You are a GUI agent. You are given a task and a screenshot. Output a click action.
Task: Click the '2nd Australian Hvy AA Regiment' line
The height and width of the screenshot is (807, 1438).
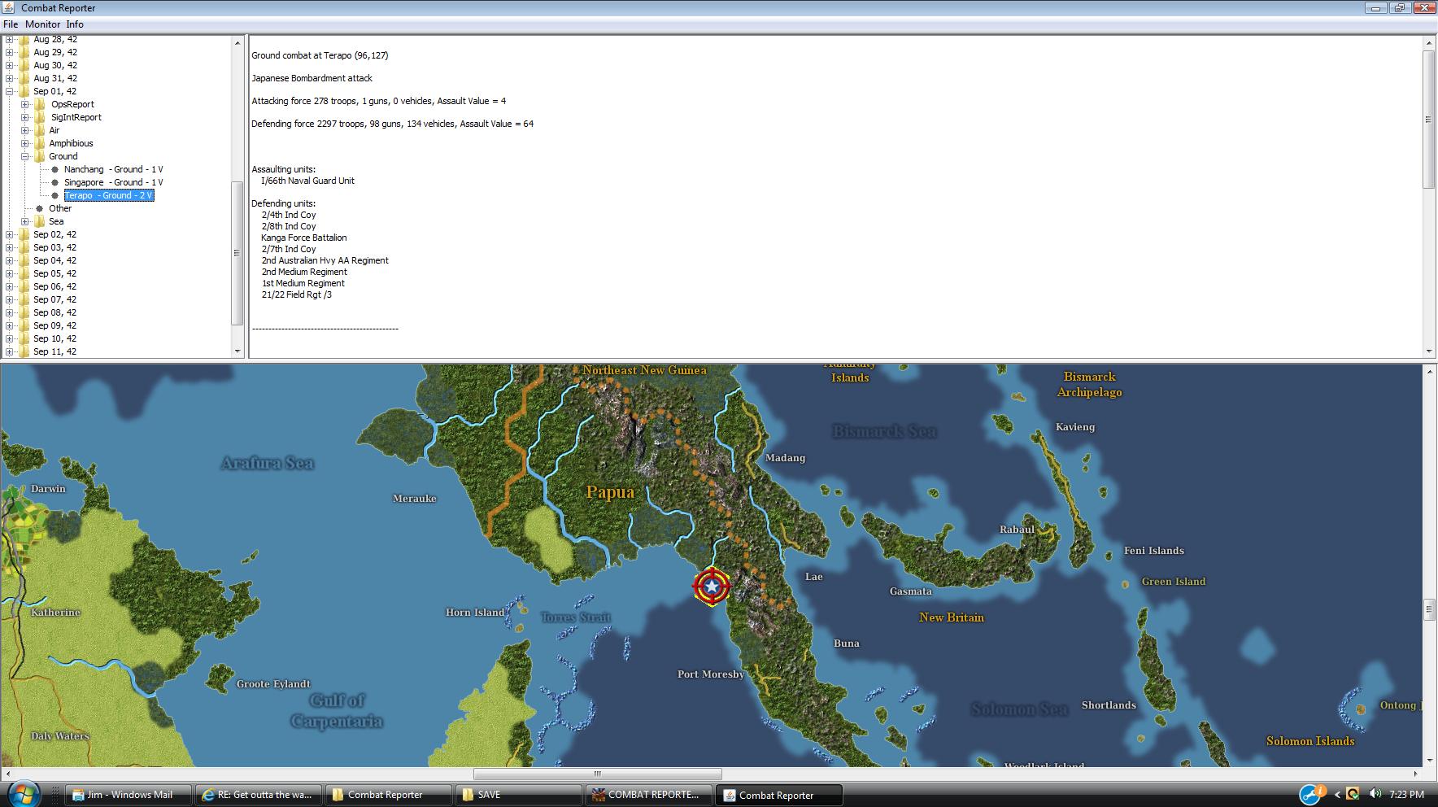[x=325, y=260]
